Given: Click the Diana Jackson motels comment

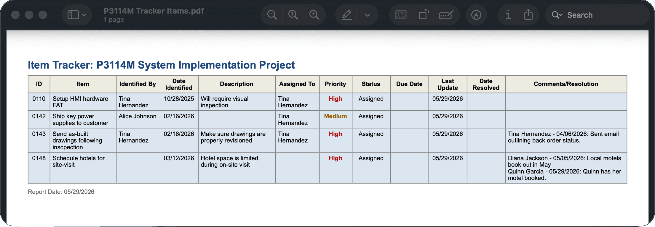Looking at the screenshot, I should 564,161.
